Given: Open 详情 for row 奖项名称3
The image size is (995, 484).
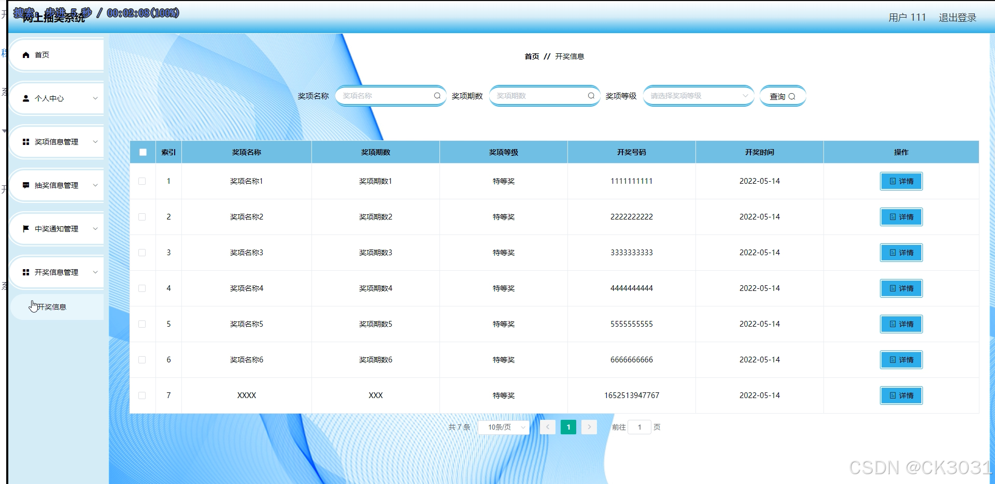Looking at the screenshot, I should [x=901, y=253].
